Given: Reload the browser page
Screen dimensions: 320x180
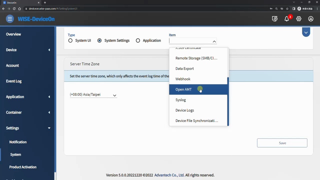Looking at the screenshot, I should [14, 9].
